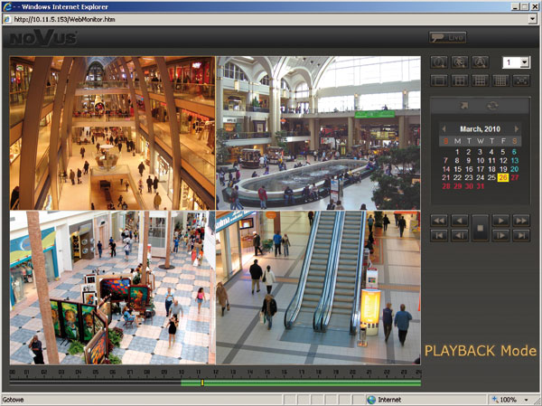Image resolution: width=542 pixels, height=406 pixels.
Task: Click the 100% zoom level button
Action: (x=504, y=400)
